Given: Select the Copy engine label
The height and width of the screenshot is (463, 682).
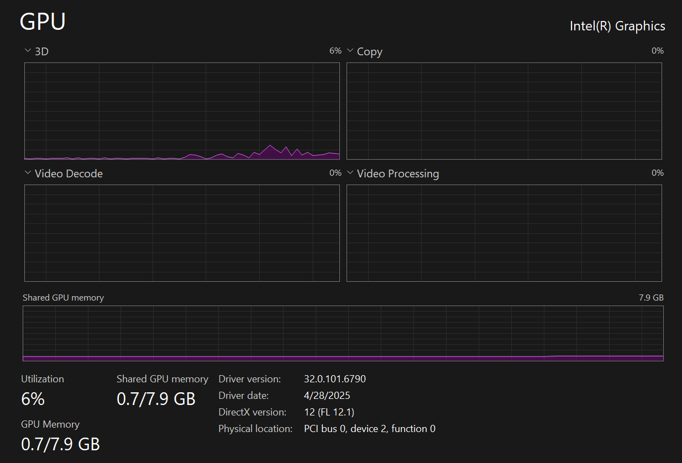Looking at the screenshot, I should click(370, 52).
